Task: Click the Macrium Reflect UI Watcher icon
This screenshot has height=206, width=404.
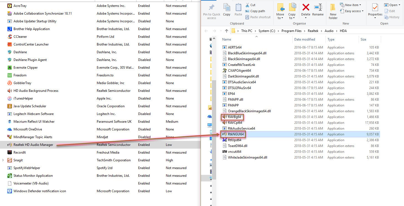Action: (x=9, y=122)
